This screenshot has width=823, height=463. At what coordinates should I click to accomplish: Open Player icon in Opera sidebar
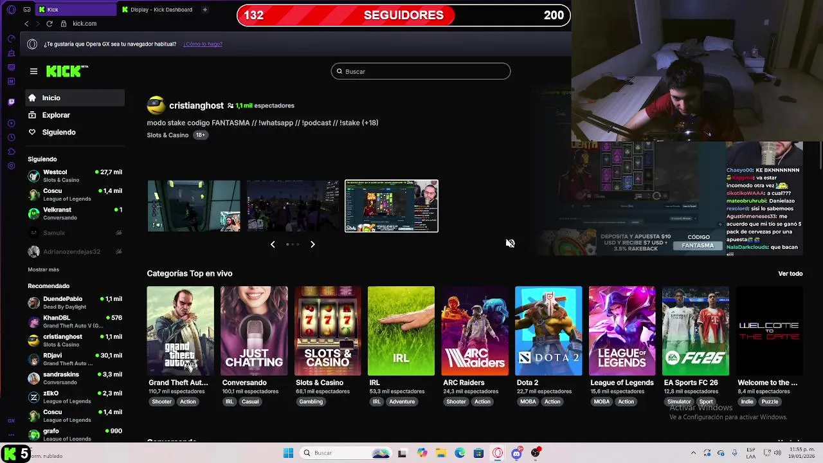[11, 123]
